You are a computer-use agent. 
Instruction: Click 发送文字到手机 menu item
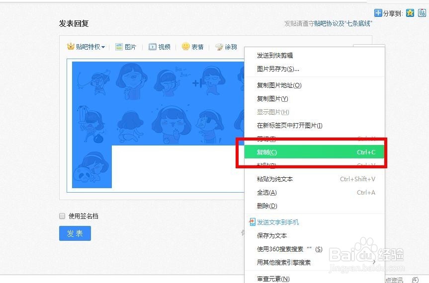point(315,222)
